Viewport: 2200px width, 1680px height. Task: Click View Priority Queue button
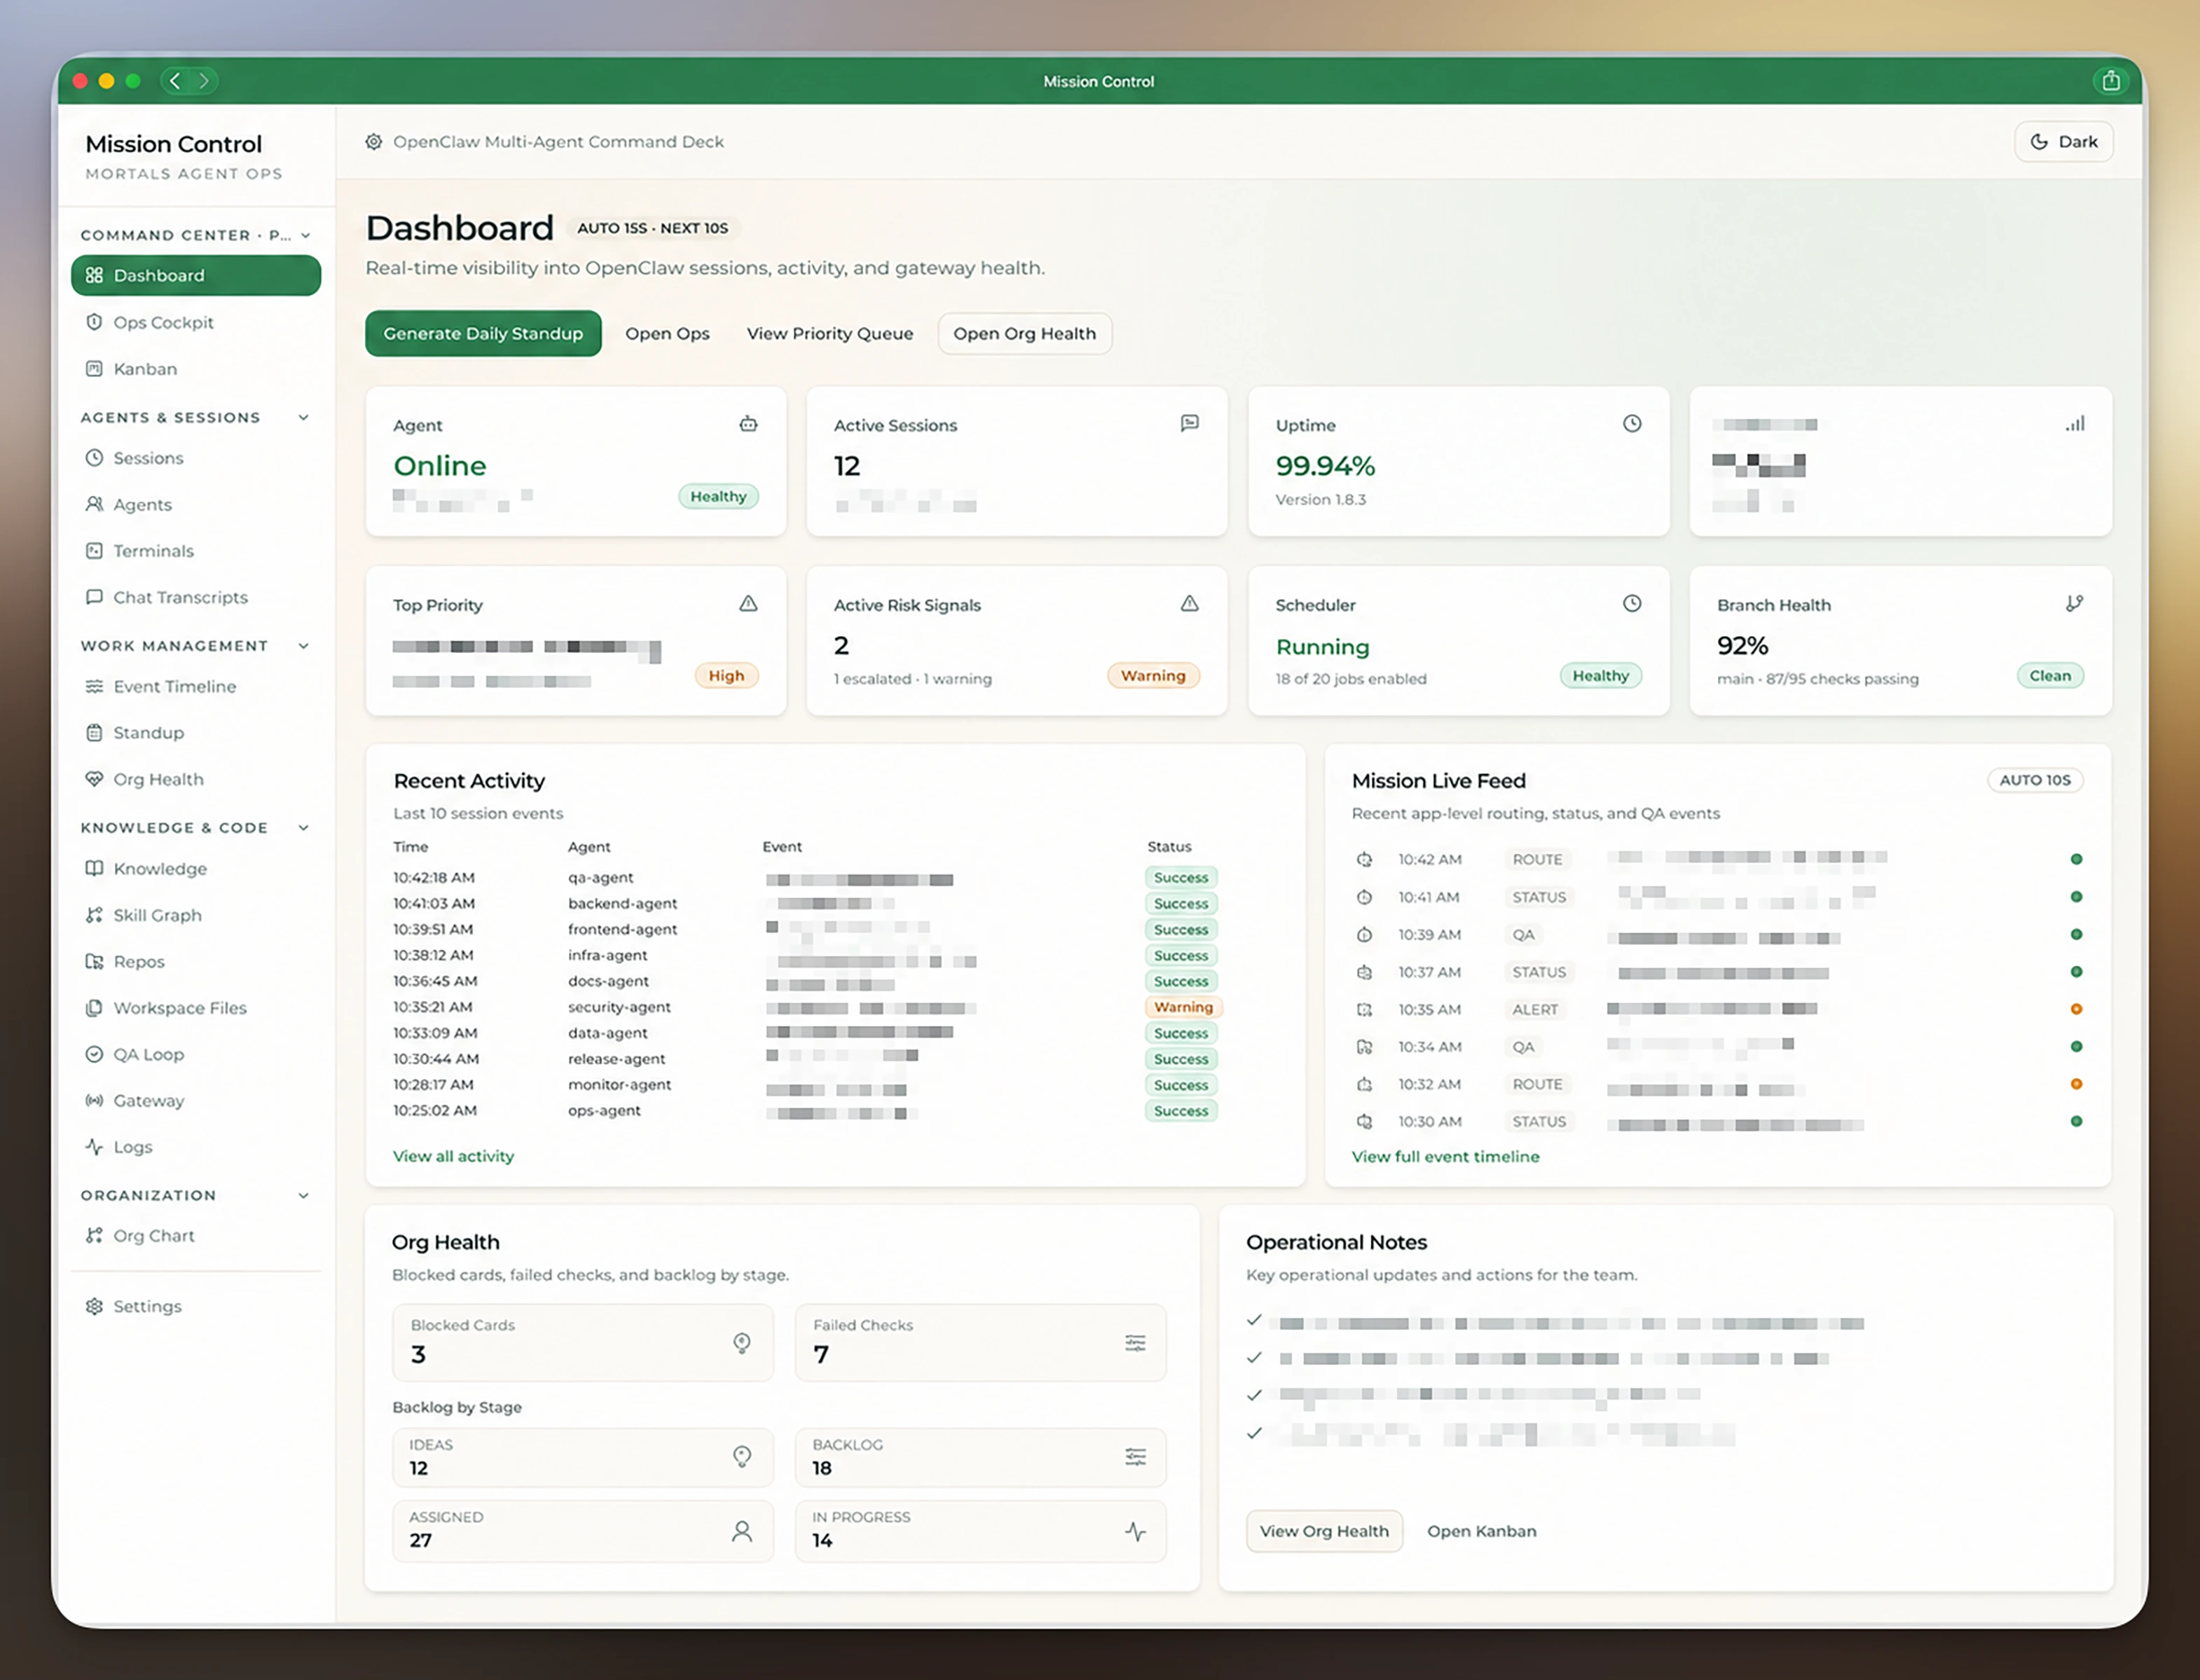830,334
